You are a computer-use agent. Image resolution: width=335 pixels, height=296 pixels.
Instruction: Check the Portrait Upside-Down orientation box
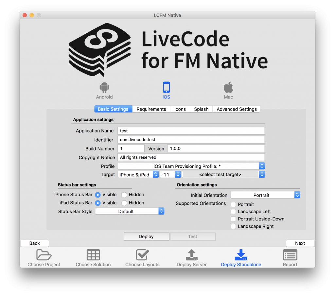[233, 219]
